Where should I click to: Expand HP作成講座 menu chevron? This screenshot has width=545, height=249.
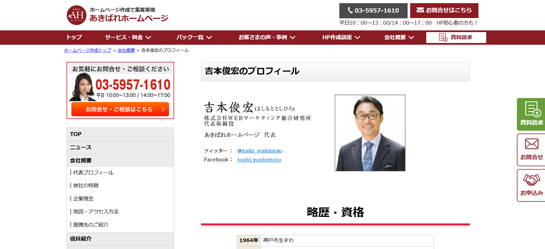tap(357, 38)
